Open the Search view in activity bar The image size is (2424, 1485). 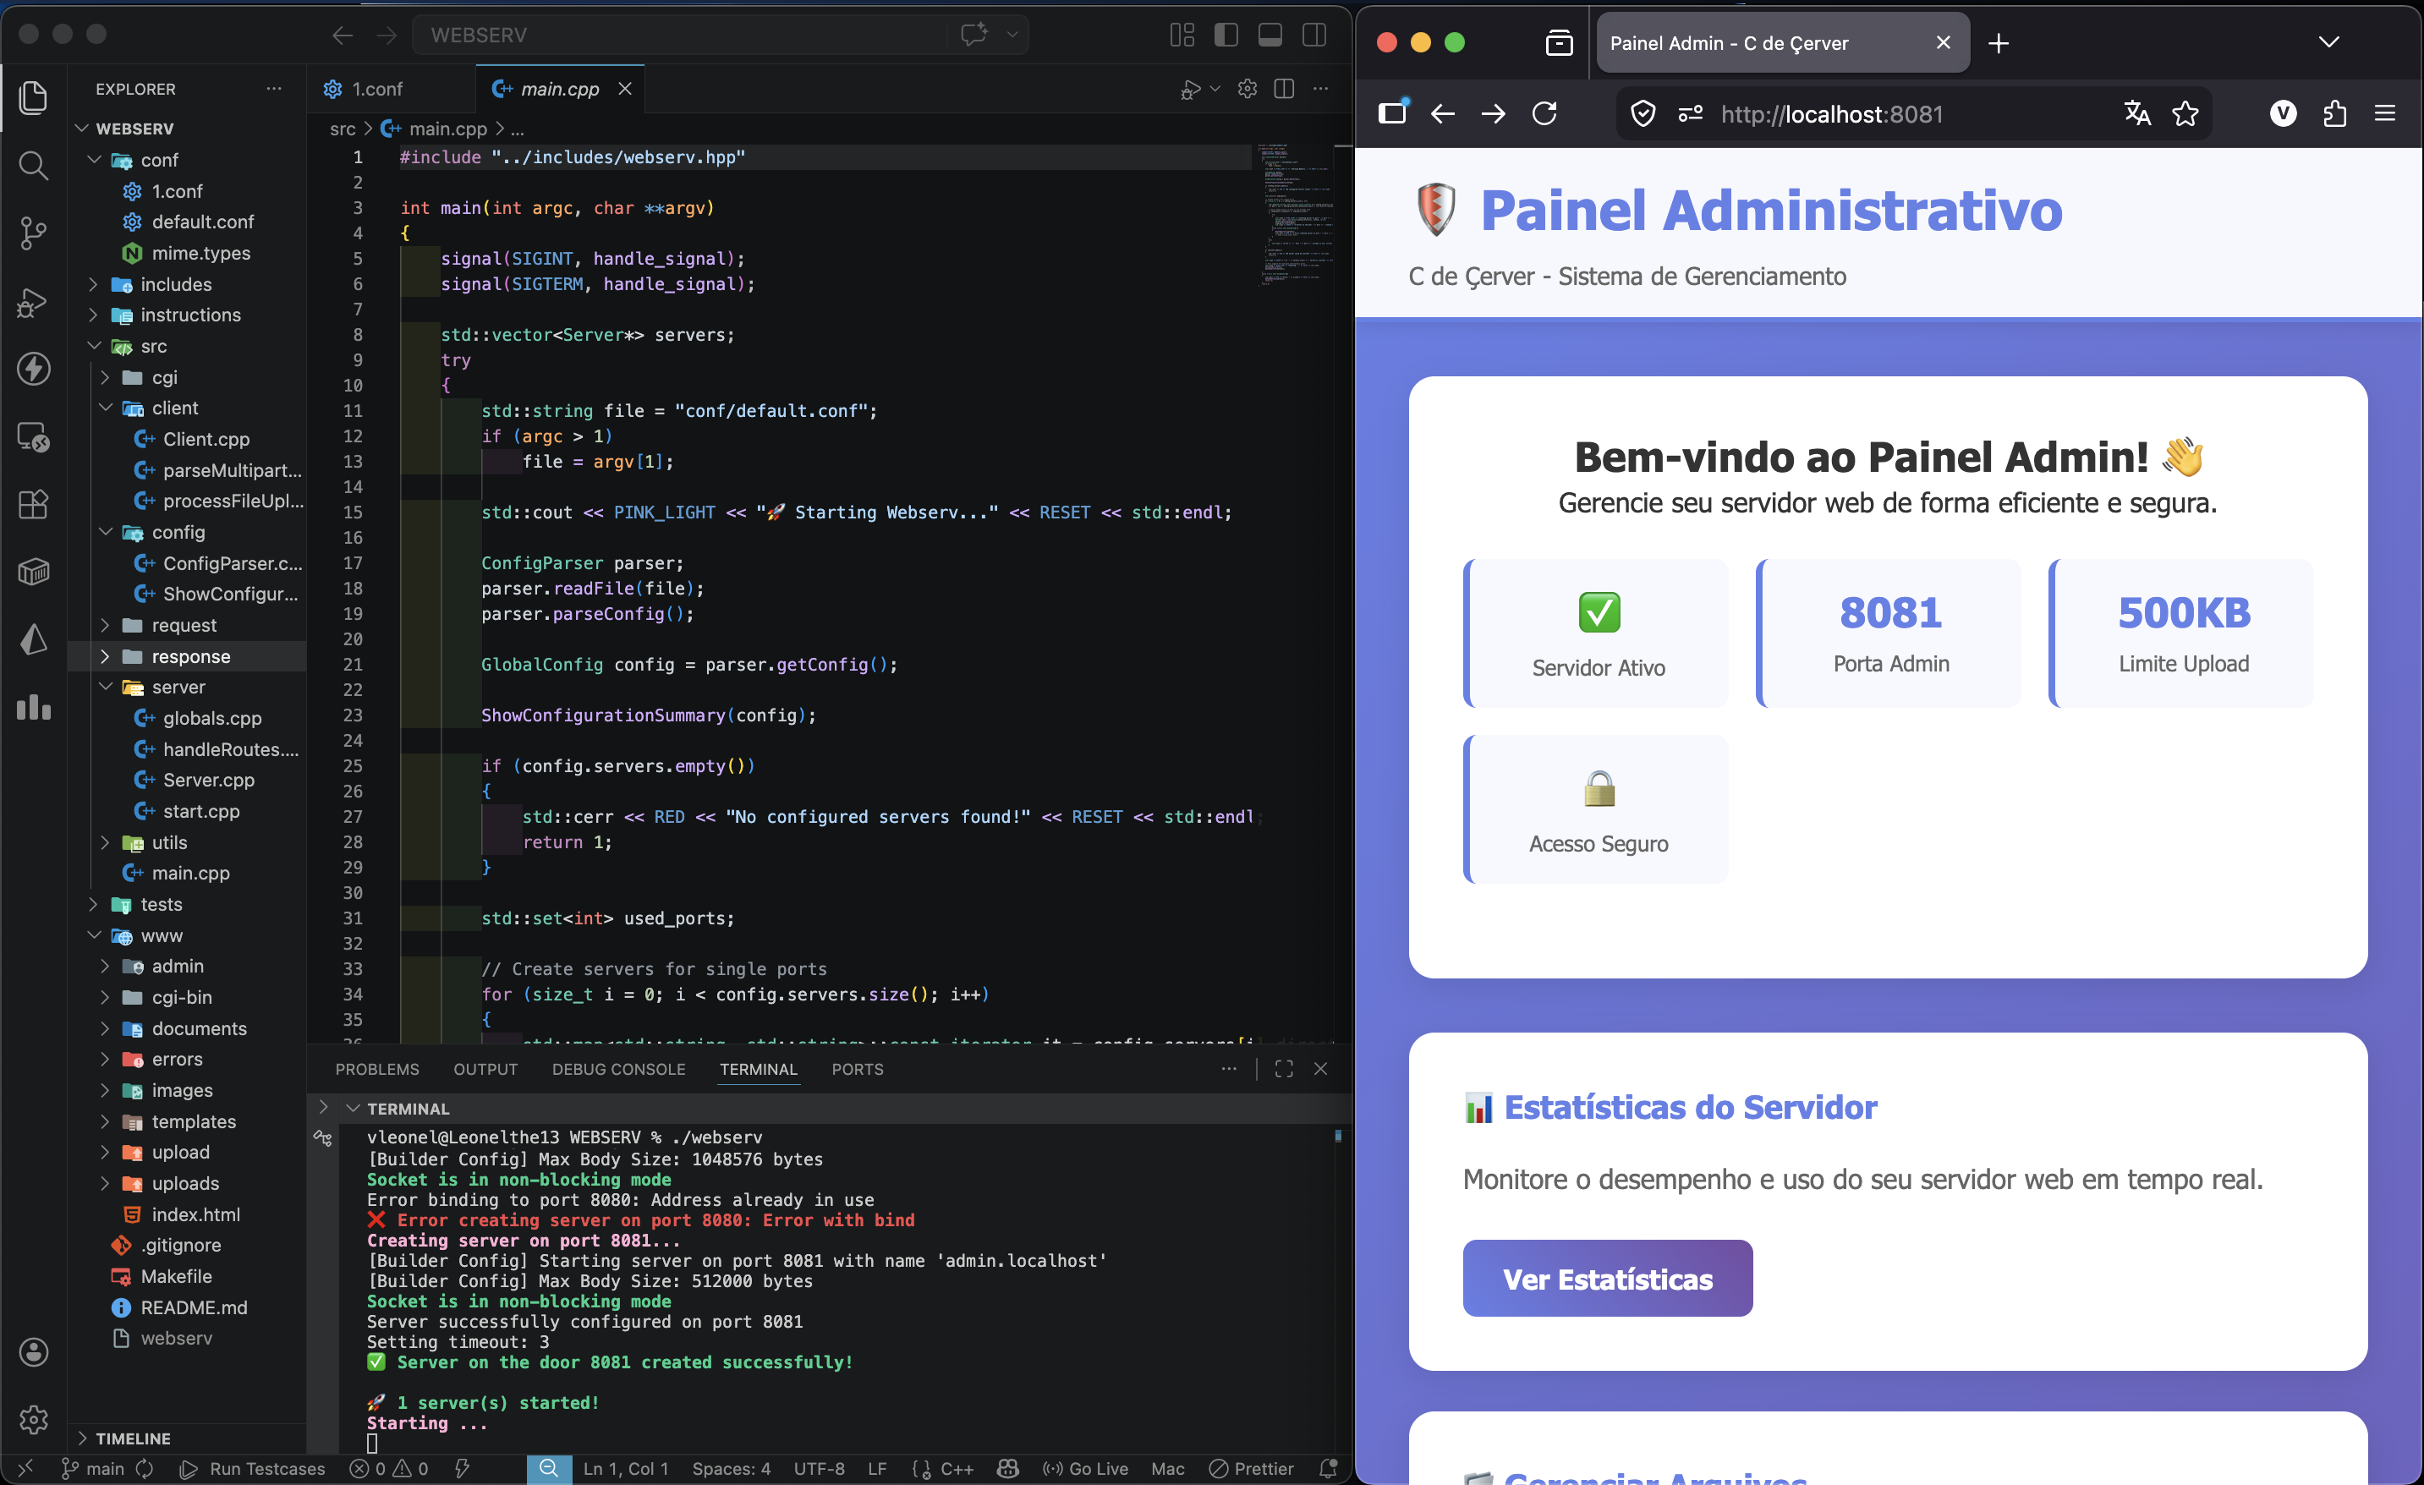pos(34,165)
